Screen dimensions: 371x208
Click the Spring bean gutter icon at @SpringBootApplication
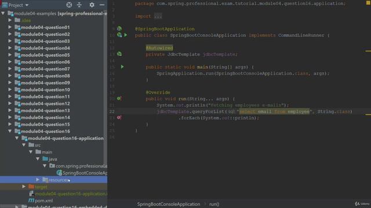(119, 29)
